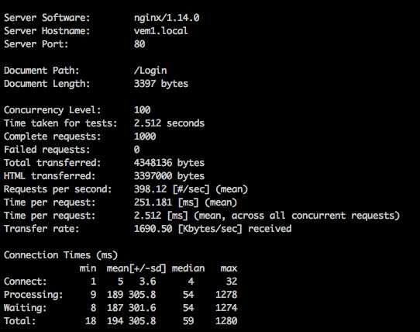This screenshot has height=332, width=420.
Task: Click the Concurrency Level value 100
Action: 143,110
